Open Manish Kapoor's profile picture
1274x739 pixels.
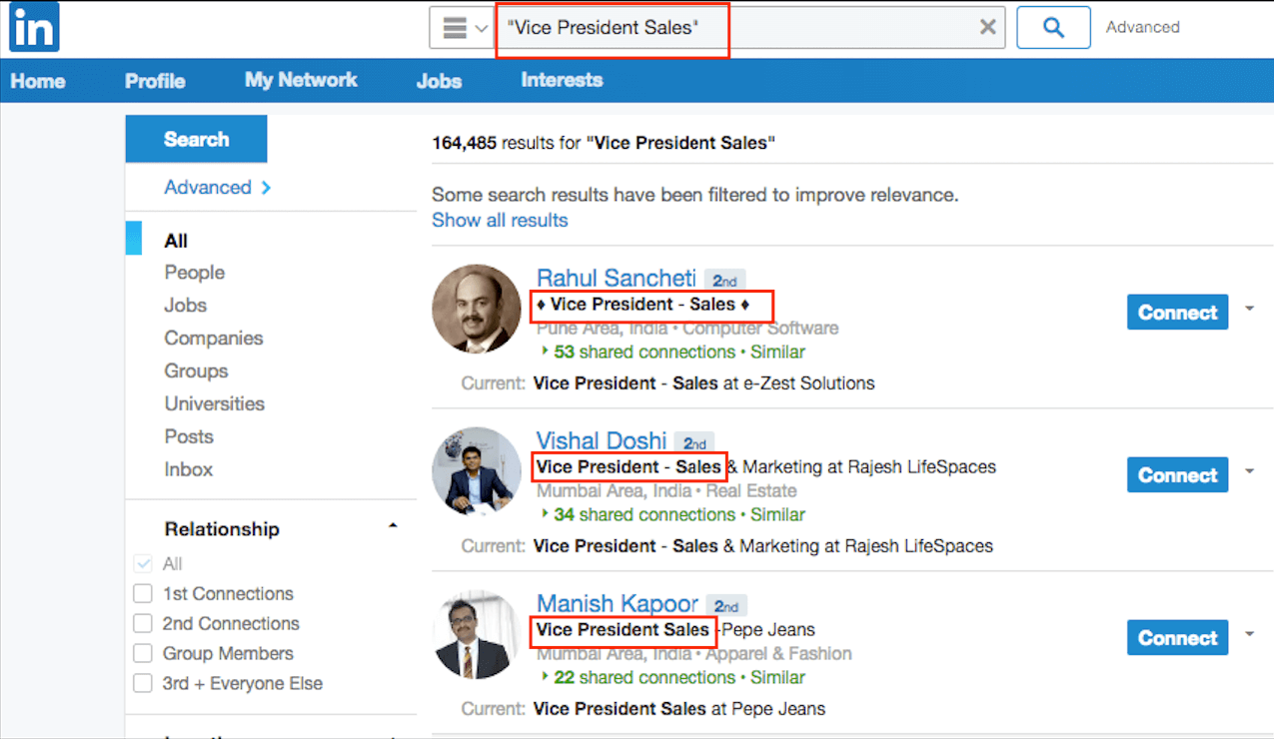[x=477, y=635]
